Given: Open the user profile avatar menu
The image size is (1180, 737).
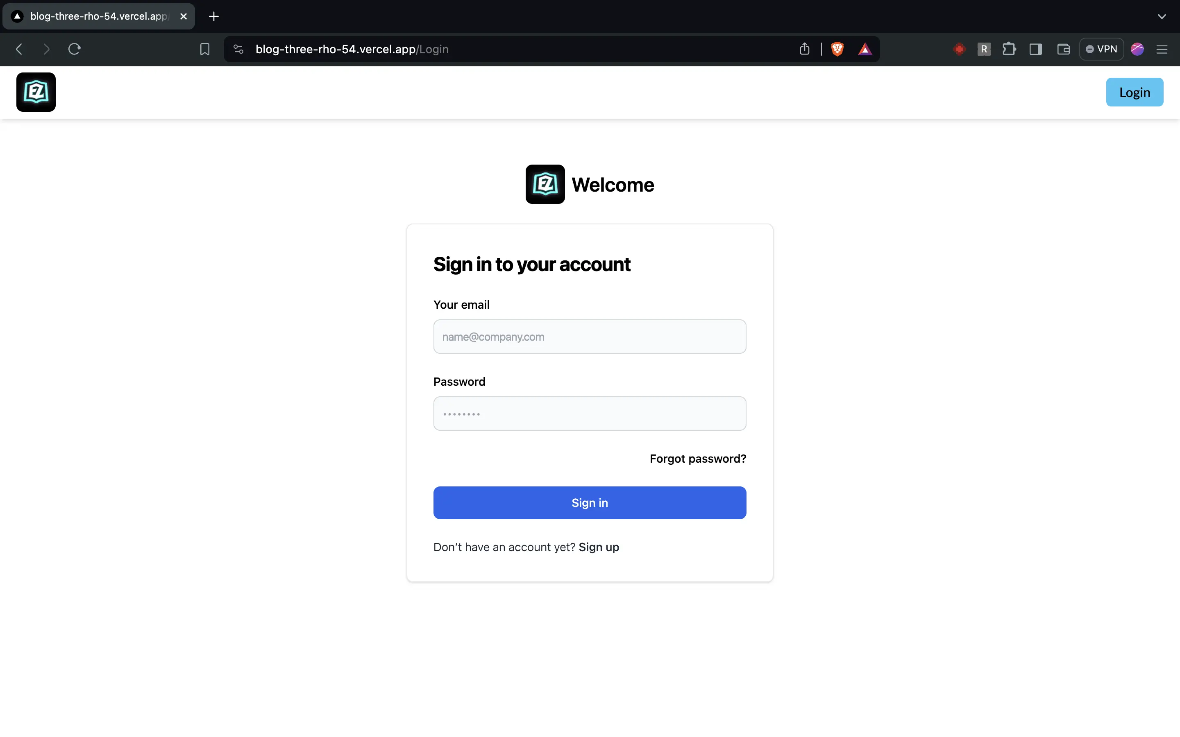Looking at the screenshot, I should (1137, 49).
